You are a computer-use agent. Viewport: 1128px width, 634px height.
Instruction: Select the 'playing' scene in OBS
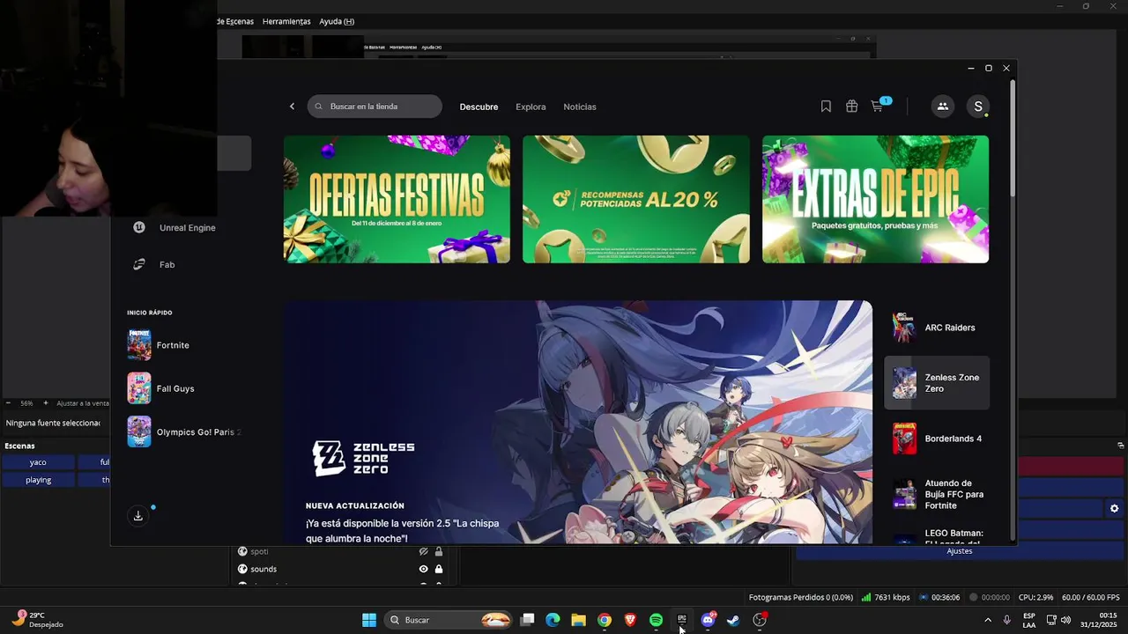point(38,480)
